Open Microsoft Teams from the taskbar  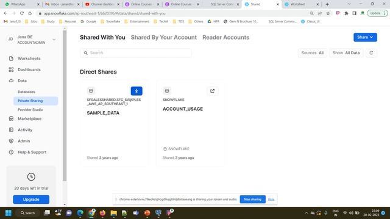pos(136,213)
